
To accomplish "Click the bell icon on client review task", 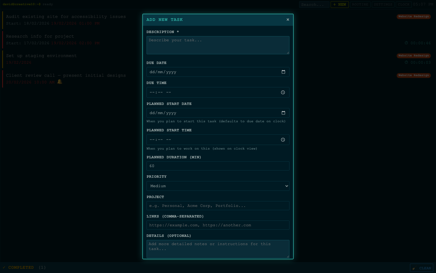I will (59, 82).
